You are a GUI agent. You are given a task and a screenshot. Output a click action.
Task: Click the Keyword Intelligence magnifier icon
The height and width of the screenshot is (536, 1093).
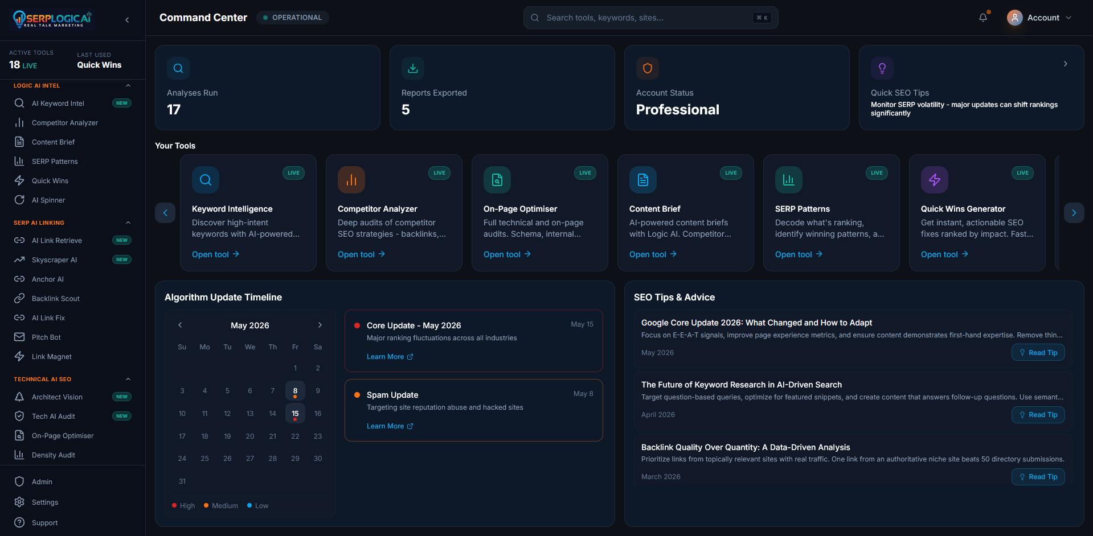[x=206, y=180]
